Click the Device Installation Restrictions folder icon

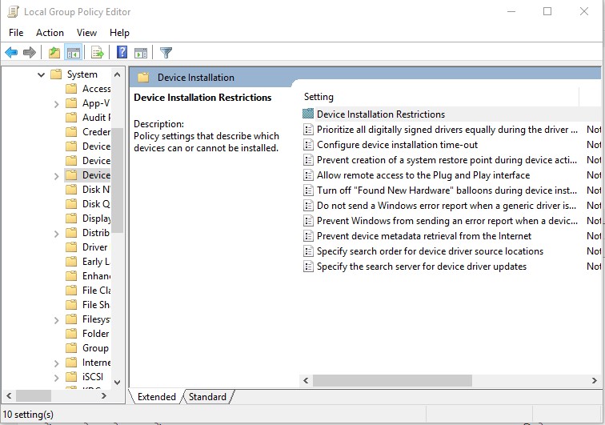pyautogui.click(x=308, y=114)
